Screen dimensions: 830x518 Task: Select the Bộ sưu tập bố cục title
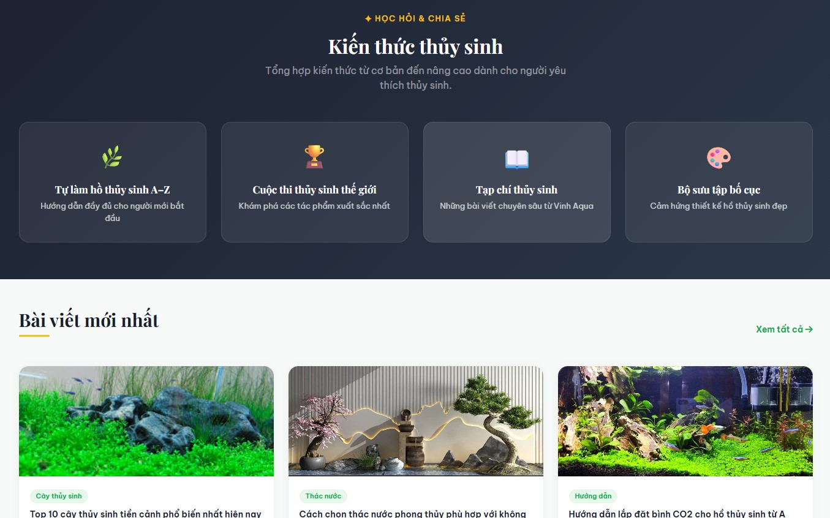[x=719, y=190]
